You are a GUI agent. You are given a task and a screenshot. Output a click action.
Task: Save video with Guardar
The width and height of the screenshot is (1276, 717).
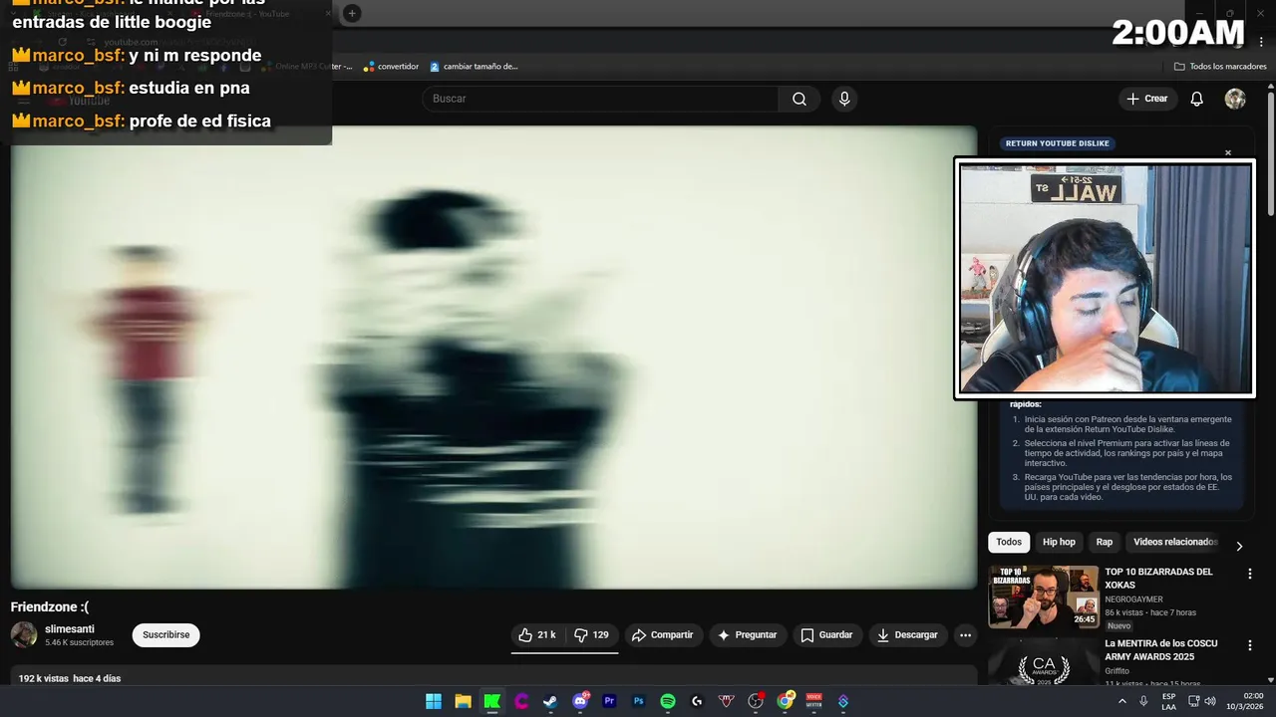[x=826, y=635]
